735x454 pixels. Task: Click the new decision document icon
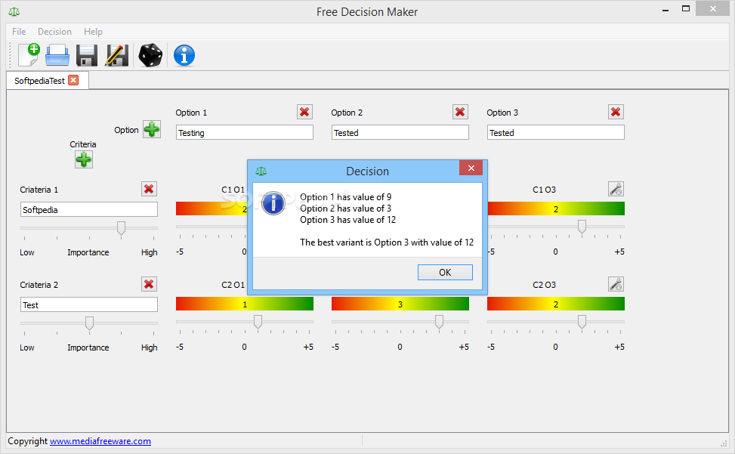pos(29,55)
